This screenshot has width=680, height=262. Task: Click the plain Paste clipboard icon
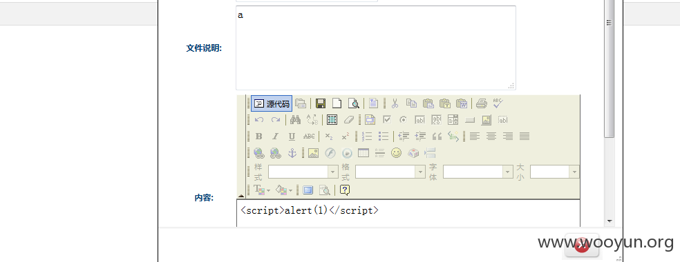pyautogui.click(x=428, y=103)
